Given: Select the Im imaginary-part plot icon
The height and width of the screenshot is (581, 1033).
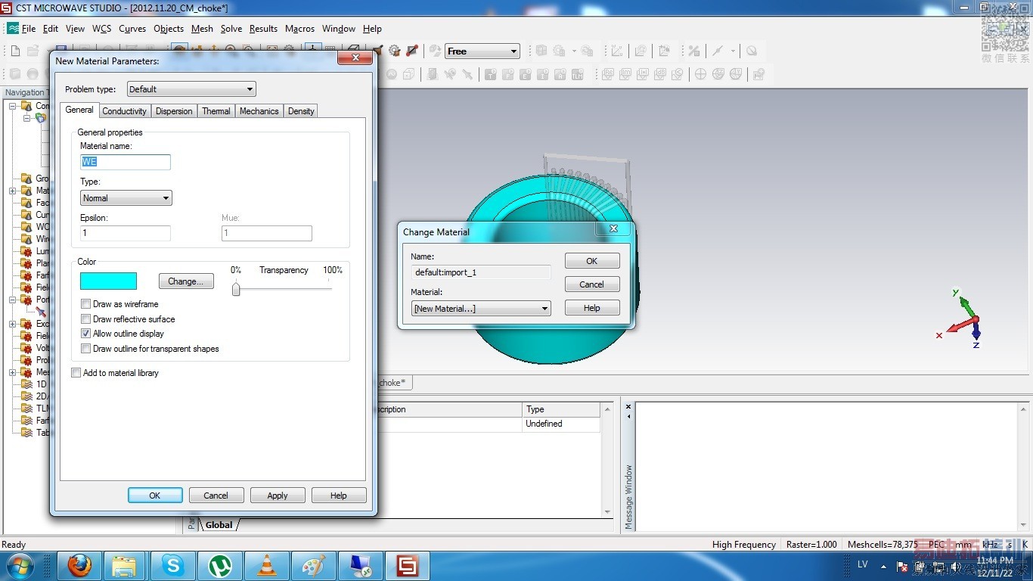Looking at the screenshot, I should (x=625, y=74).
